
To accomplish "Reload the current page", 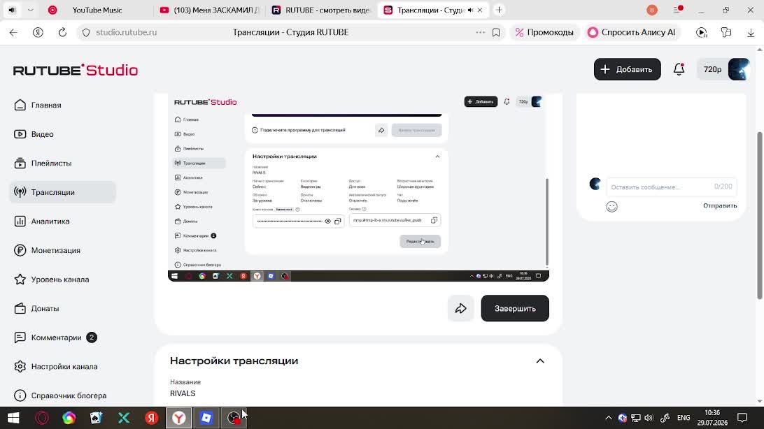I will [62, 33].
